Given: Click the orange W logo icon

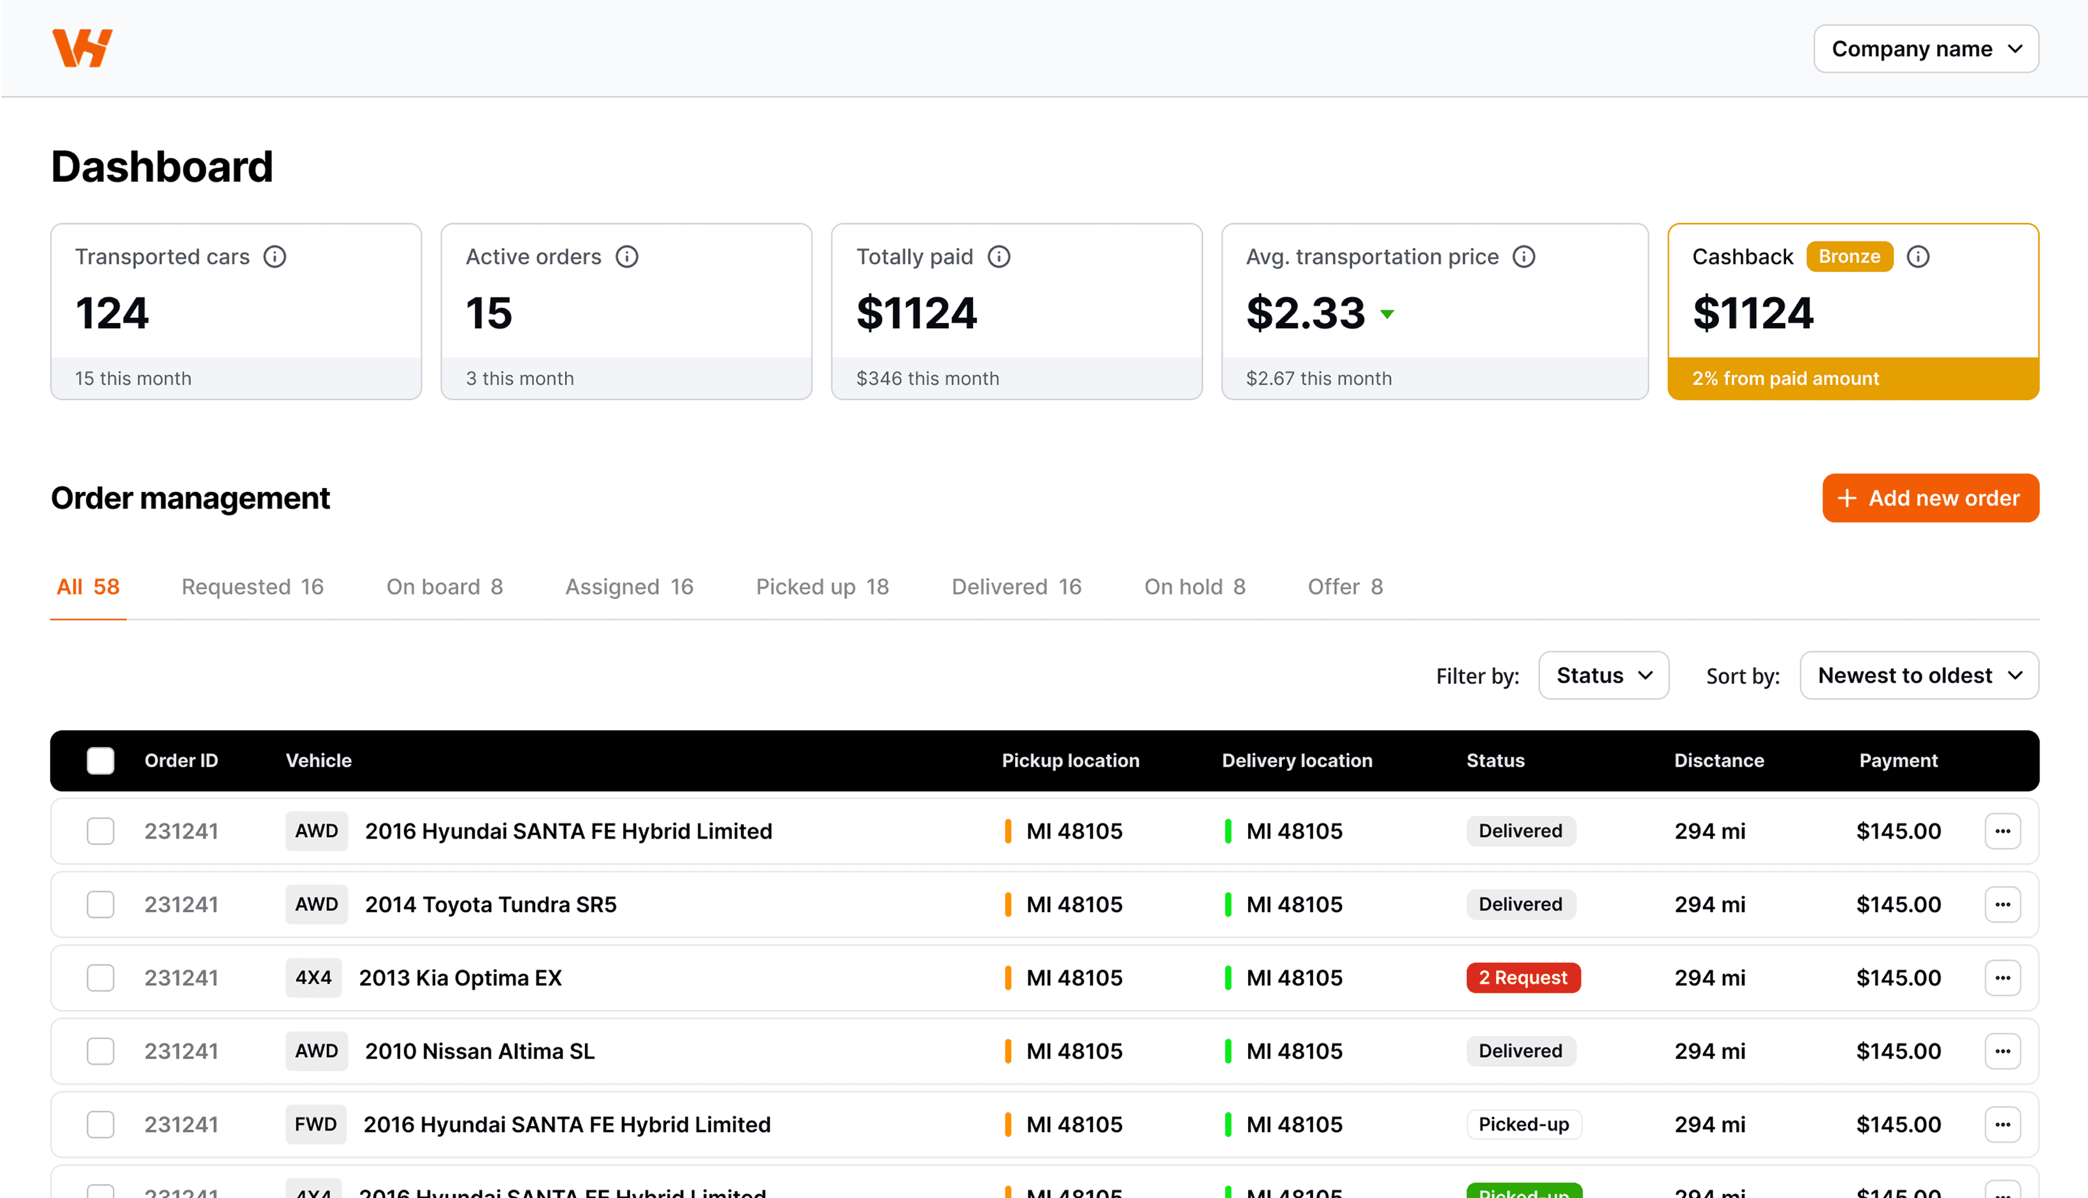Looking at the screenshot, I should (x=82, y=48).
